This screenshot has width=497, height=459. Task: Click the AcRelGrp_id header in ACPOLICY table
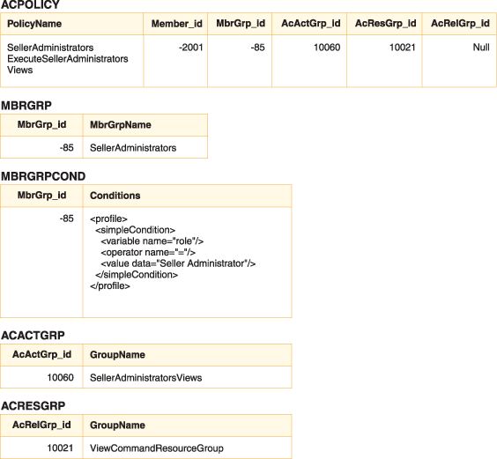(460, 24)
